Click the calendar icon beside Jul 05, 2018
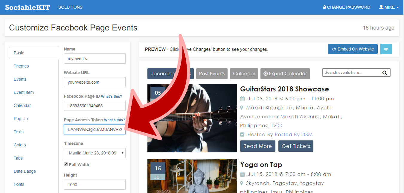This screenshot has height=193, width=404. tap(243, 99)
